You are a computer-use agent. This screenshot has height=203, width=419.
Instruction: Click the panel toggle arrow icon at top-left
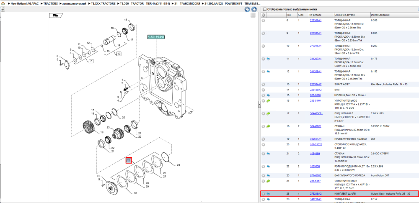pos(2,9)
